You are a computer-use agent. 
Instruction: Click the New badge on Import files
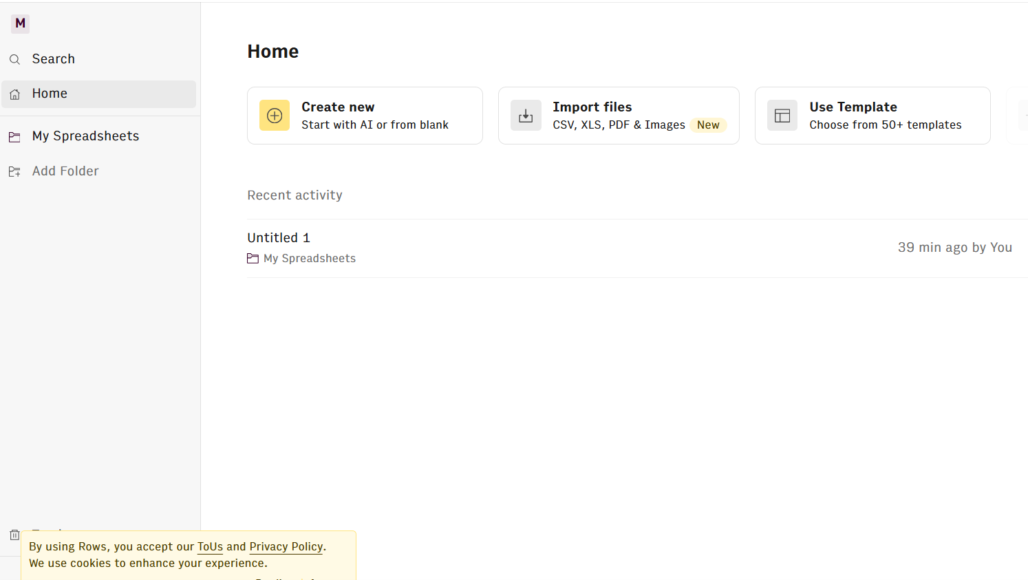coord(708,125)
